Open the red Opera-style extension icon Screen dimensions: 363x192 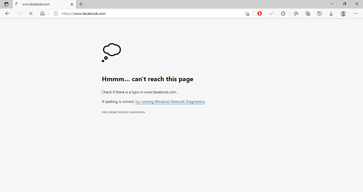(260, 14)
